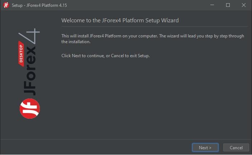Screen dimensions: 252x155
Task: Click the JF logo in title bar
Action: point(6,5)
